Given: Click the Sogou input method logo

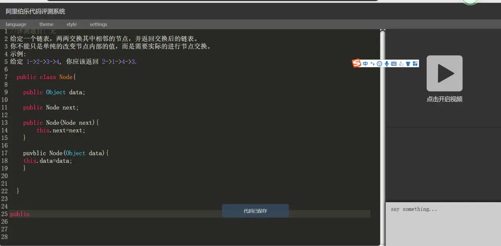Looking at the screenshot, I should [x=357, y=63].
